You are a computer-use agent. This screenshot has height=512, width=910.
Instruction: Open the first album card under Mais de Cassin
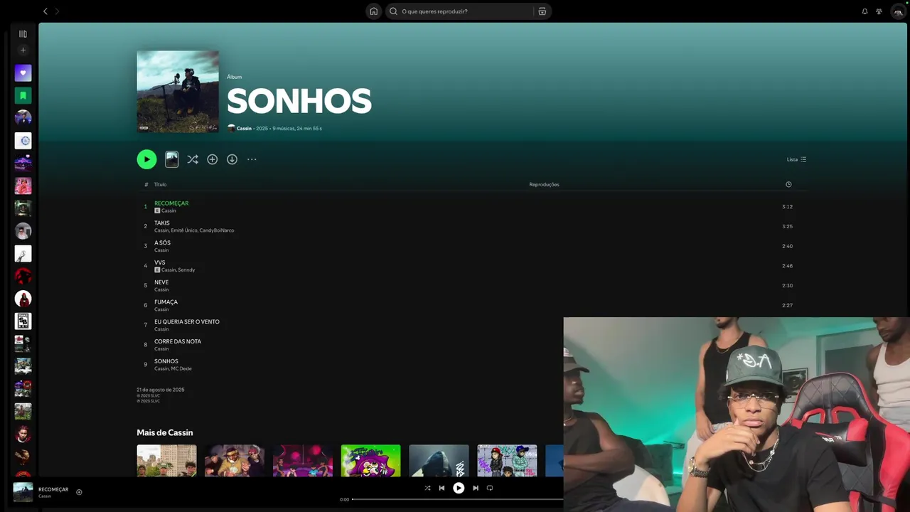point(166,461)
